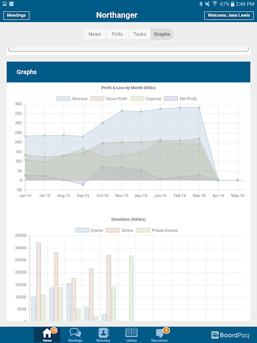Switch to the Polls tab
The width and height of the screenshot is (257, 343).
click(x=117, y=34)
